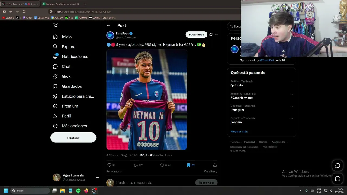Show hidden system tray icons

pos(300,191)
